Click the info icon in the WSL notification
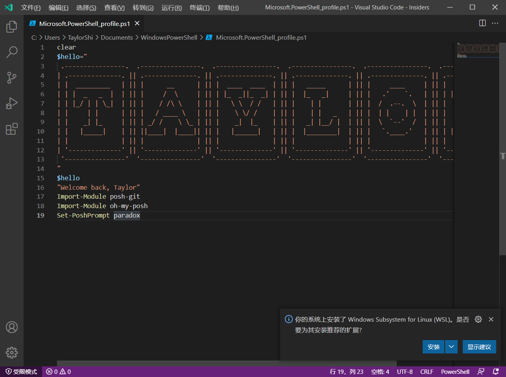Image resolution: width=506 pixels, height=377 pixels. pyautogui.click(x=288, y=319)
